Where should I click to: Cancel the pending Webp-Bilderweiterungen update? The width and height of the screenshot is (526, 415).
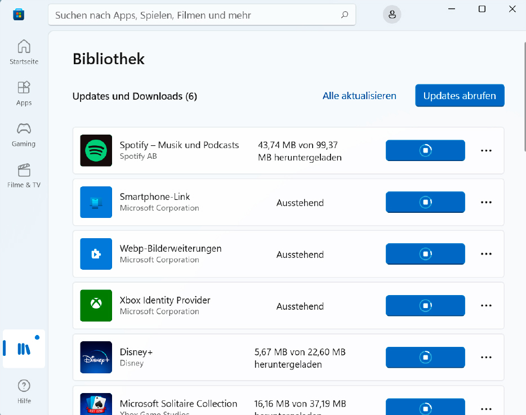coord(425,254)
